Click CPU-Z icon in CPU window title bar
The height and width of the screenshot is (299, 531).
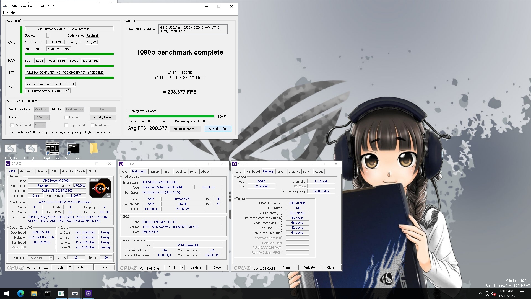point(8,164)
